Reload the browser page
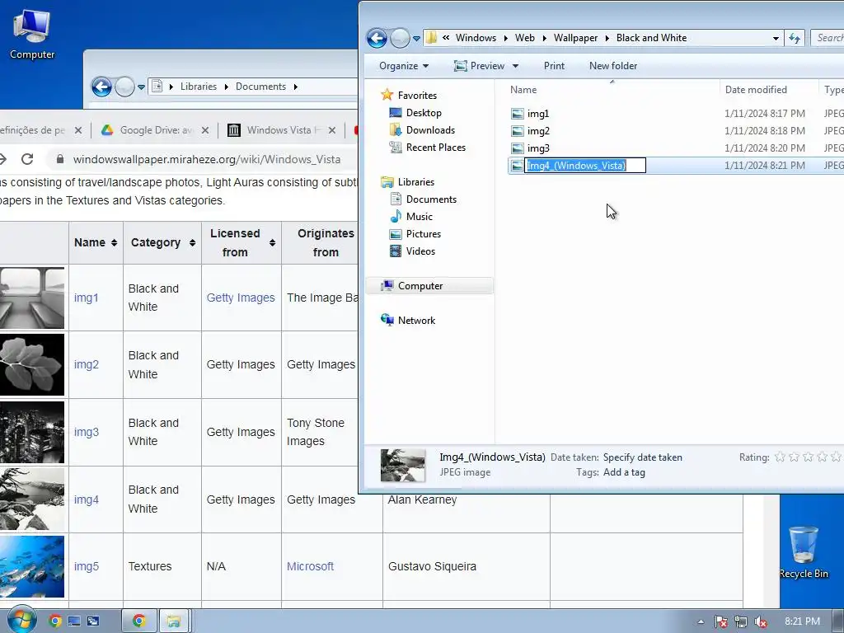Image resolution: width=844 pixels, height=633 pixels. click(x=27, y=159)
